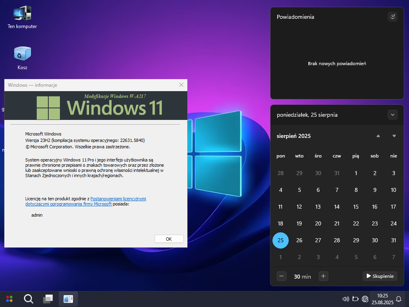Go to next month with the down arrow
The width and height of the screenshot is (409, 307).
(x=394, y=136)
